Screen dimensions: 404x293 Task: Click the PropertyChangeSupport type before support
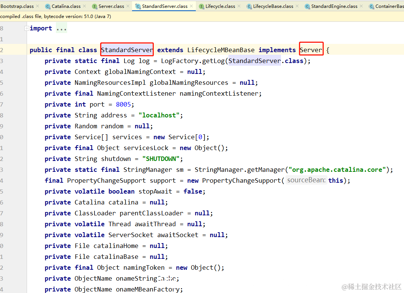click(107, 180)
